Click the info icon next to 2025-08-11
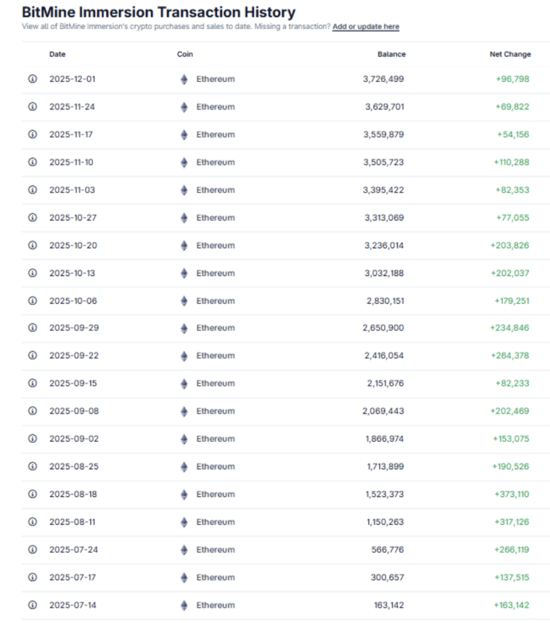 pyautogui.click(x=32, y=521)
